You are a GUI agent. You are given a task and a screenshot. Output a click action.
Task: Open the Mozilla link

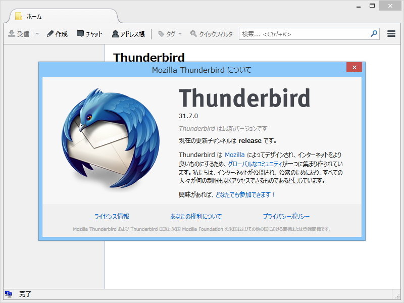point(235,155)
